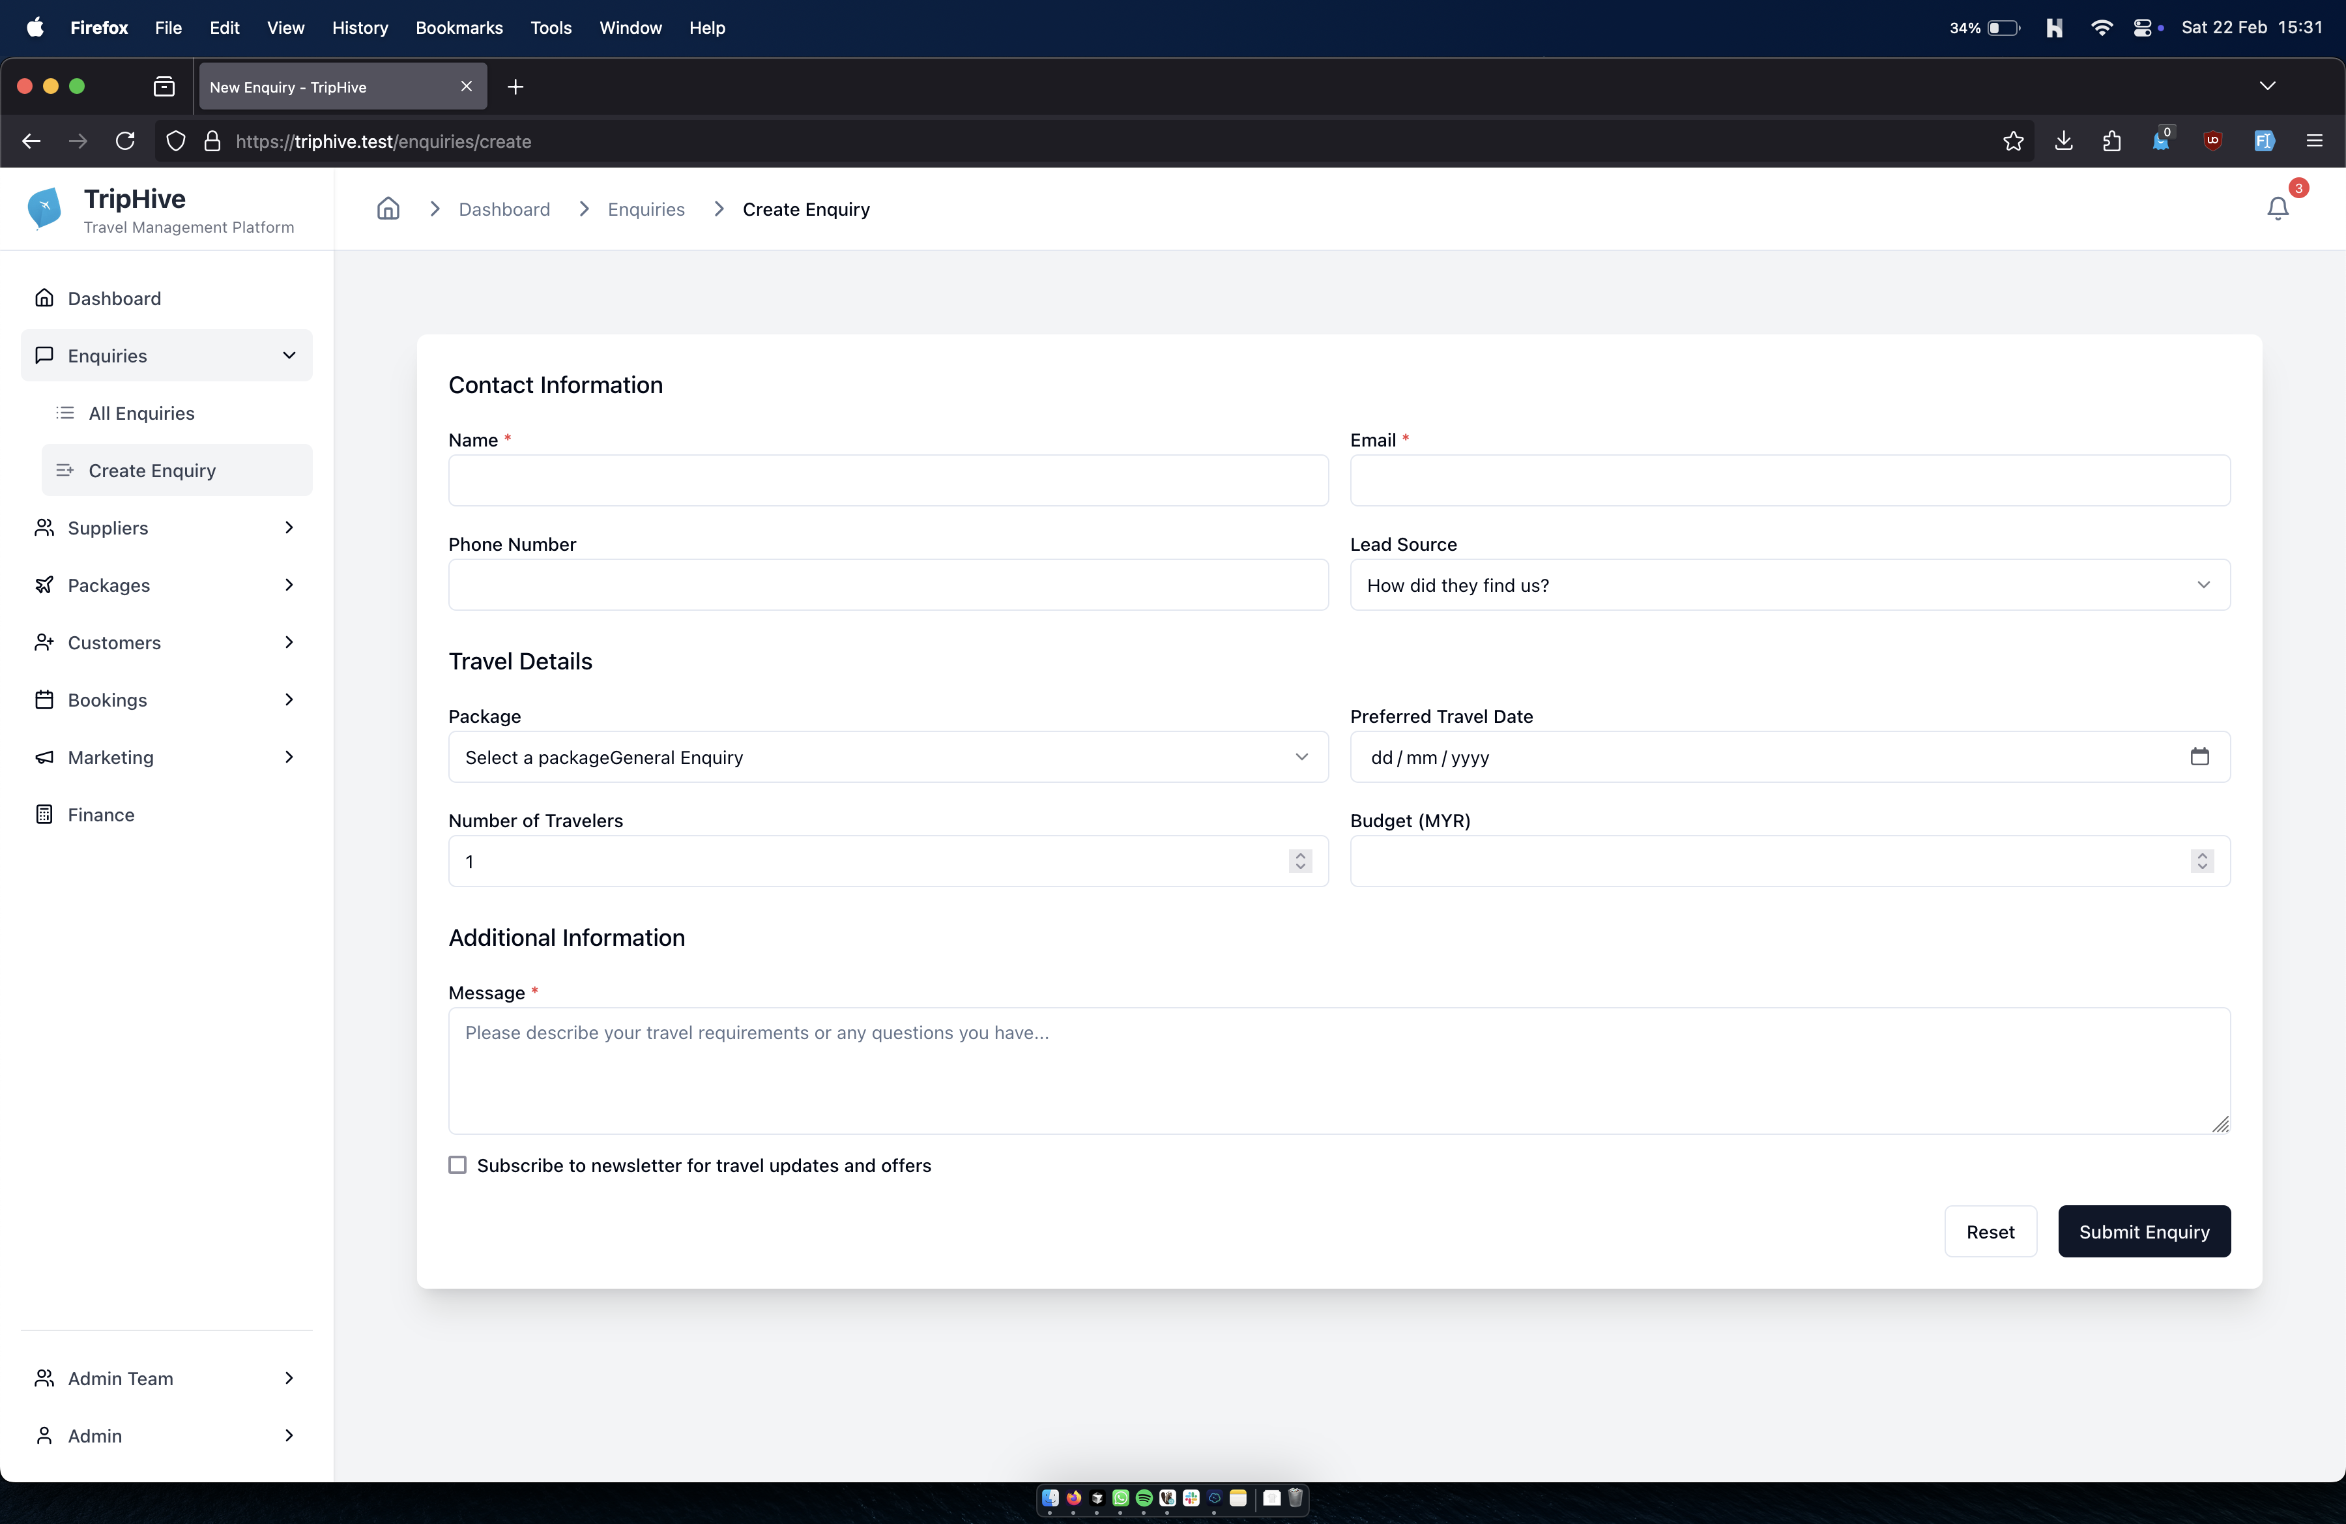This screenshot has width=2346, height=1524.
Task: Click the battery status icon
Action: (2003, 27)
